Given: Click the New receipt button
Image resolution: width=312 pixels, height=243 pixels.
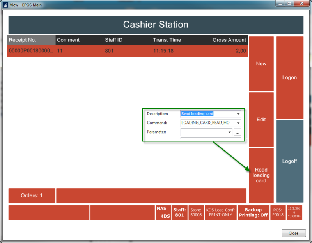Looking at the screenshot, I should pos(261,64).
